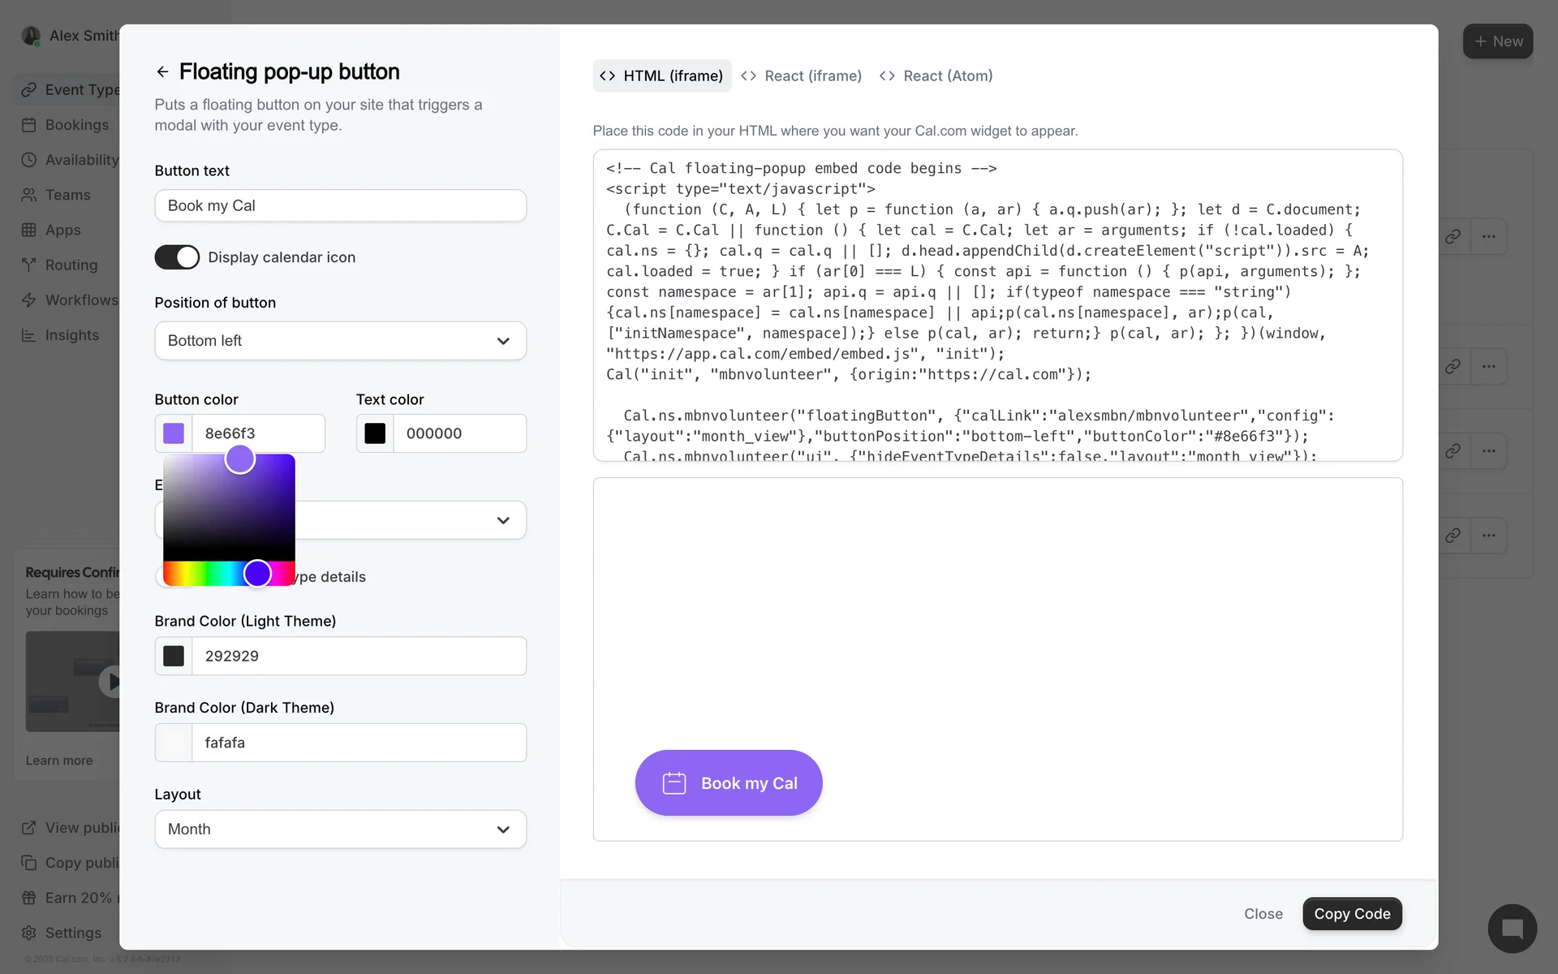Click the Routing icon in sidebar

29,265
